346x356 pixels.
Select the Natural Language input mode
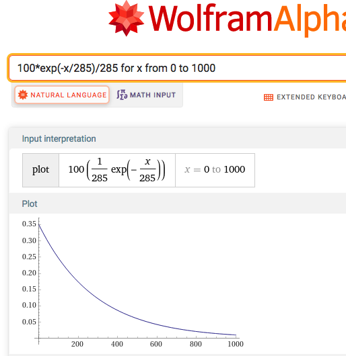tap(62, 95)
